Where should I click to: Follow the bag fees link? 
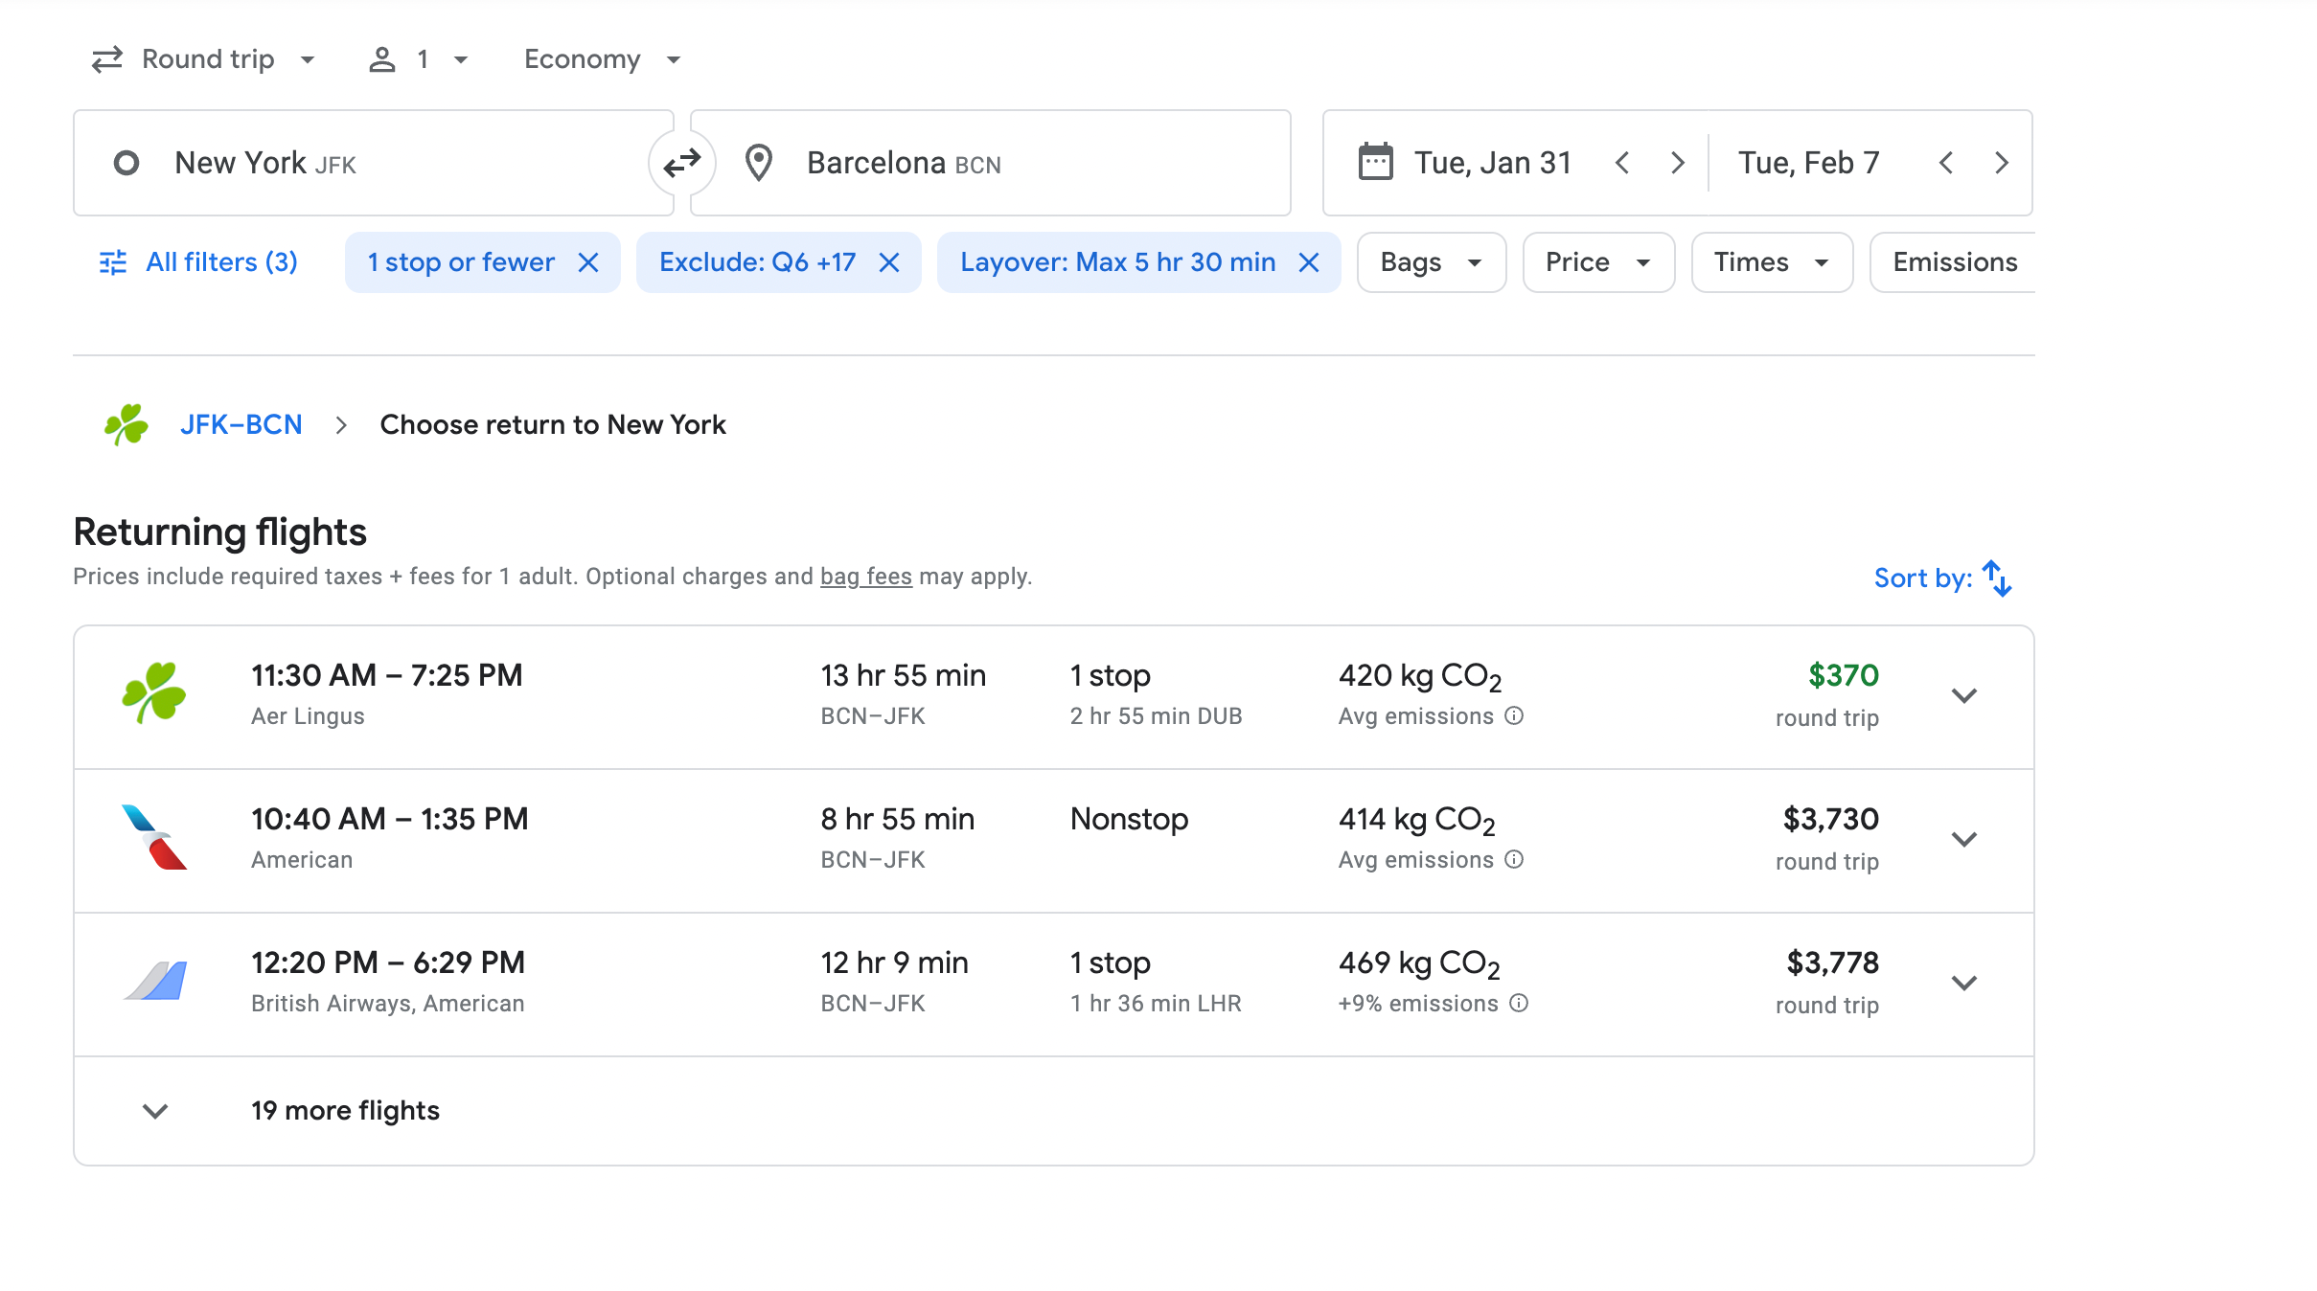pos(865,577)
